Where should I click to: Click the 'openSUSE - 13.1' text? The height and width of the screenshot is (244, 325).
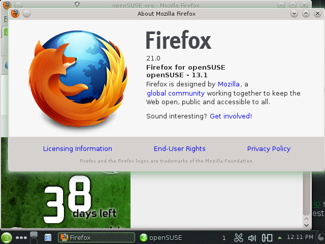click(177, 75)
